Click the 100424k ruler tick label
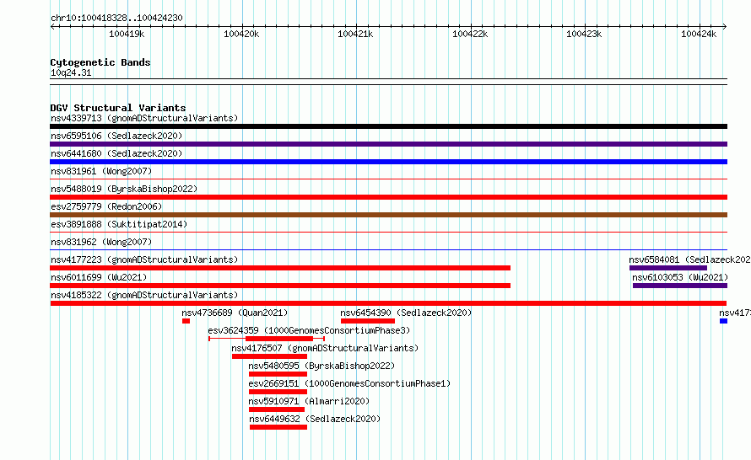This screenshot has width=751, height=460. pos(699,34)
